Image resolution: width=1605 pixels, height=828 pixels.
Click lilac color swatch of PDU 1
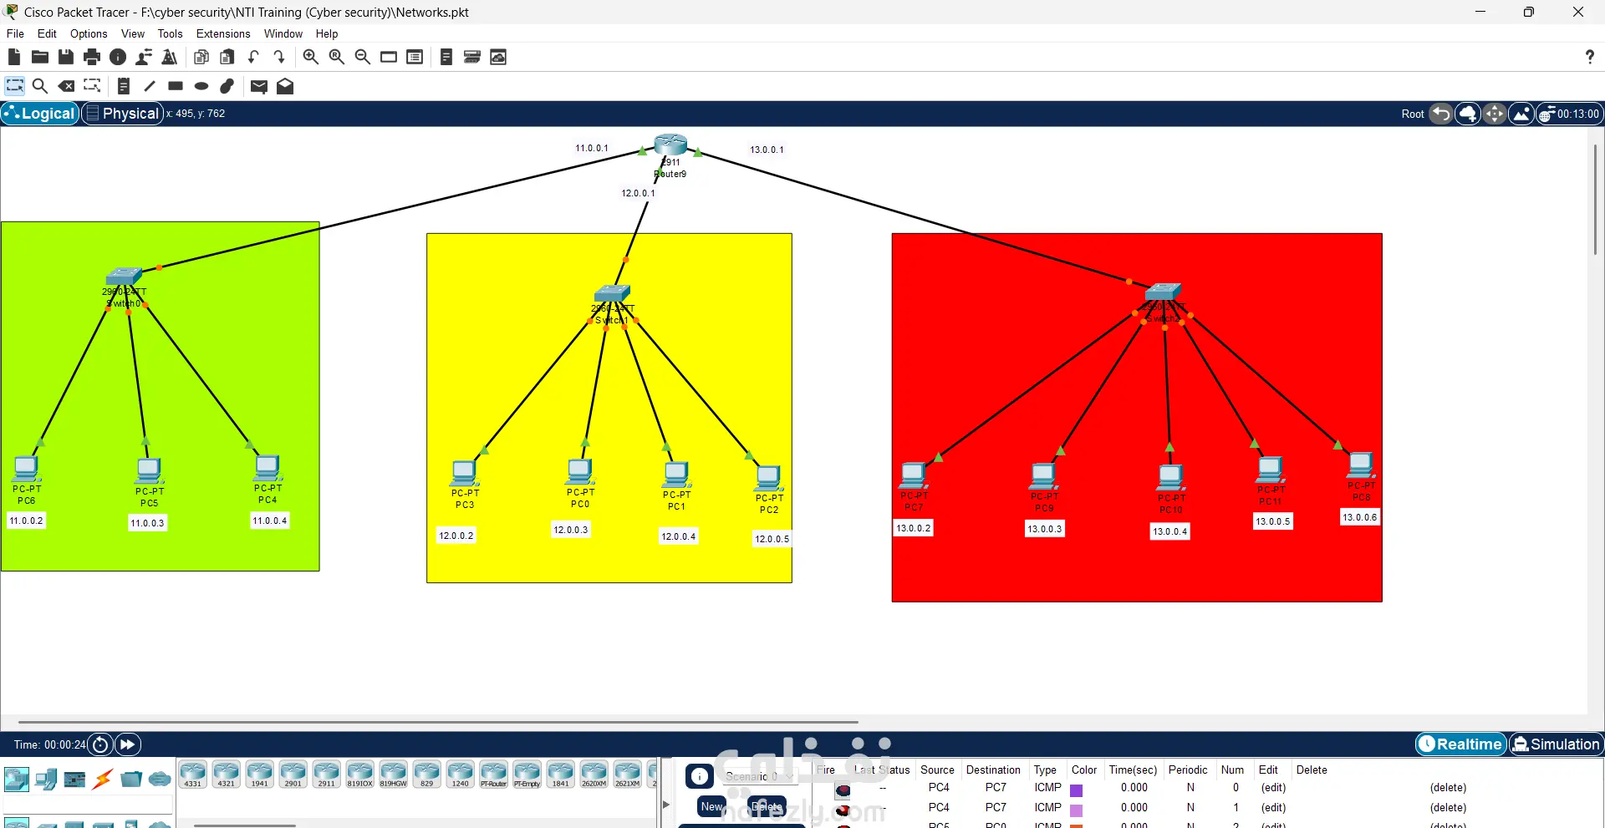(1077, 810)
